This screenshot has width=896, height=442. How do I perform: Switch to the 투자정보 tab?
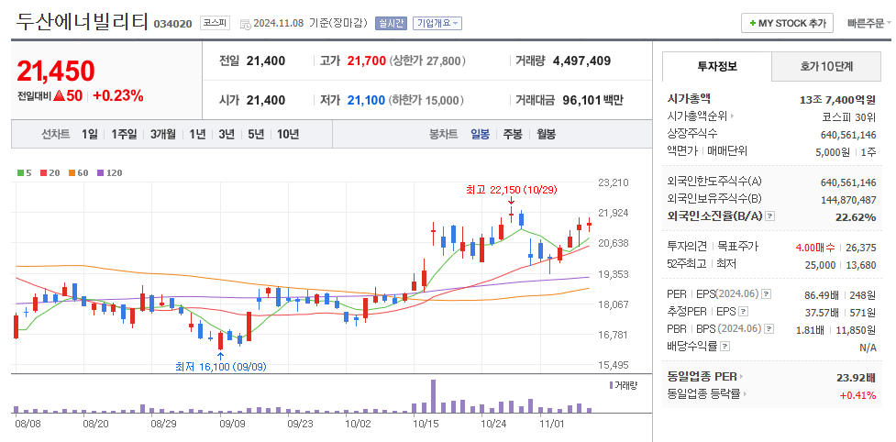click(716, 66)
